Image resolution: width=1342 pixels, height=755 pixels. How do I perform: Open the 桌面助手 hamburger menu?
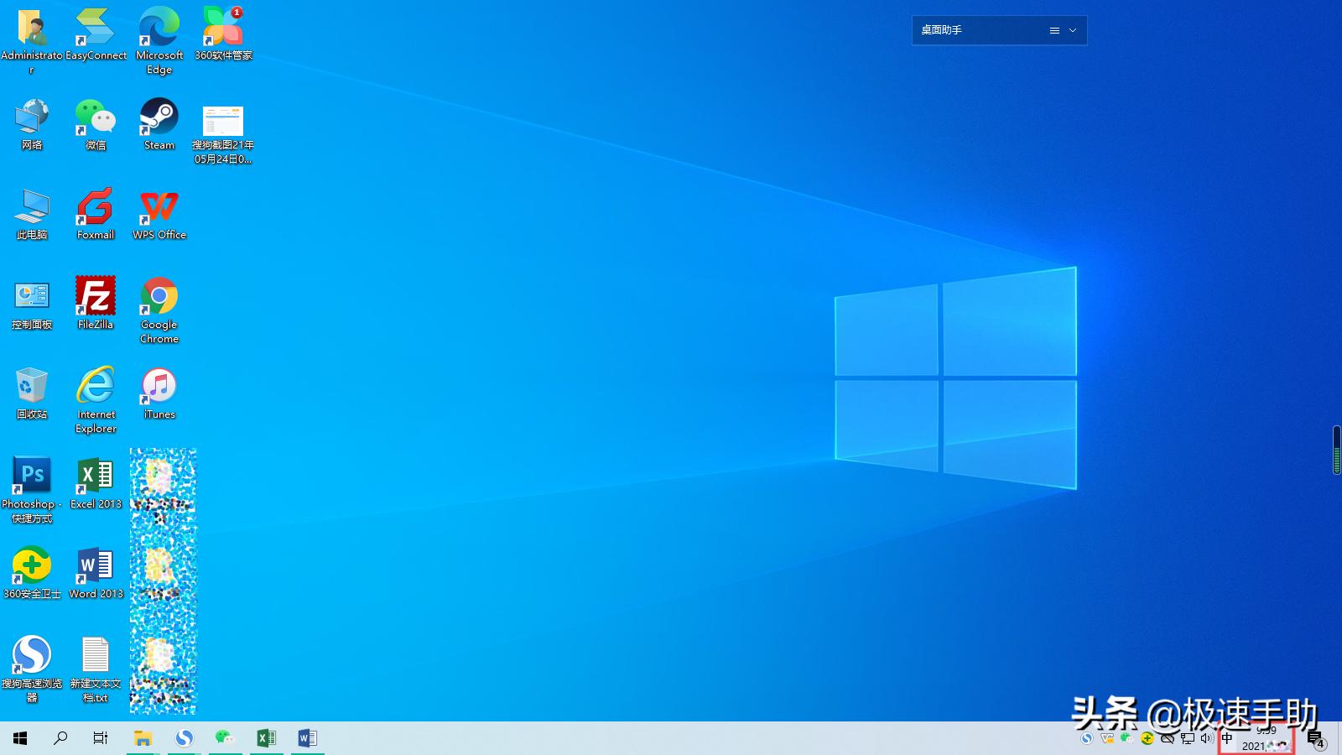[x=1054, y=30]
